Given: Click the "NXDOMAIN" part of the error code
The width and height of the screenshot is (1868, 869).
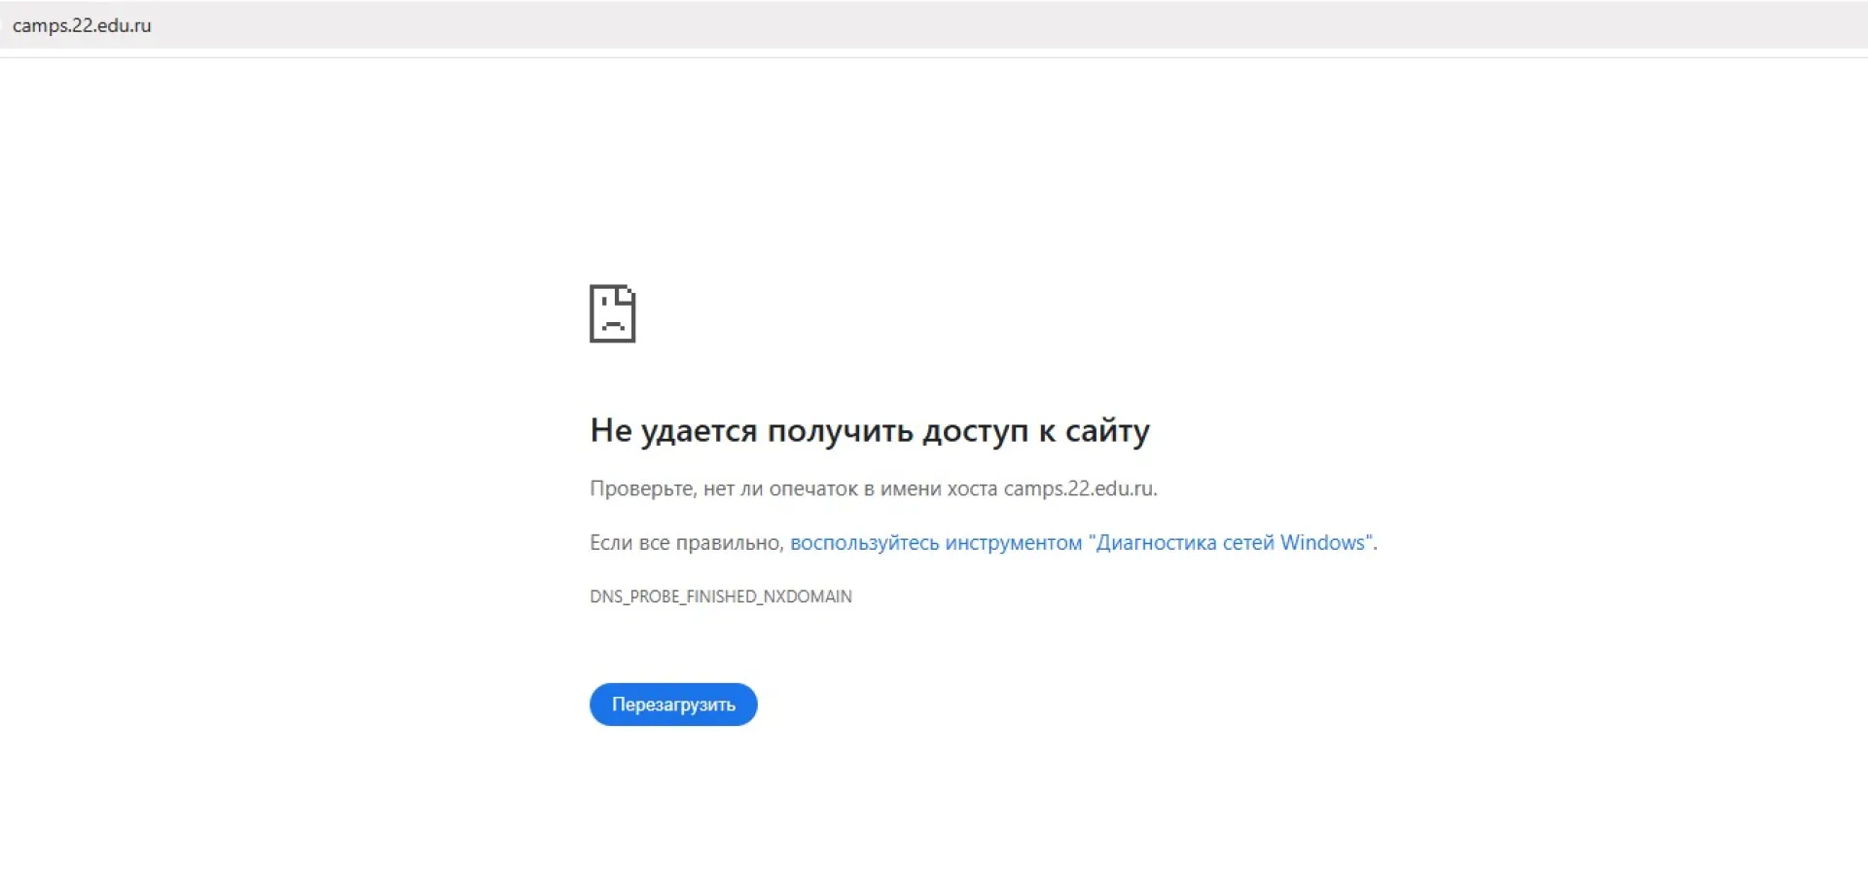Looking at the screenshot, I should tap(808, 597).
